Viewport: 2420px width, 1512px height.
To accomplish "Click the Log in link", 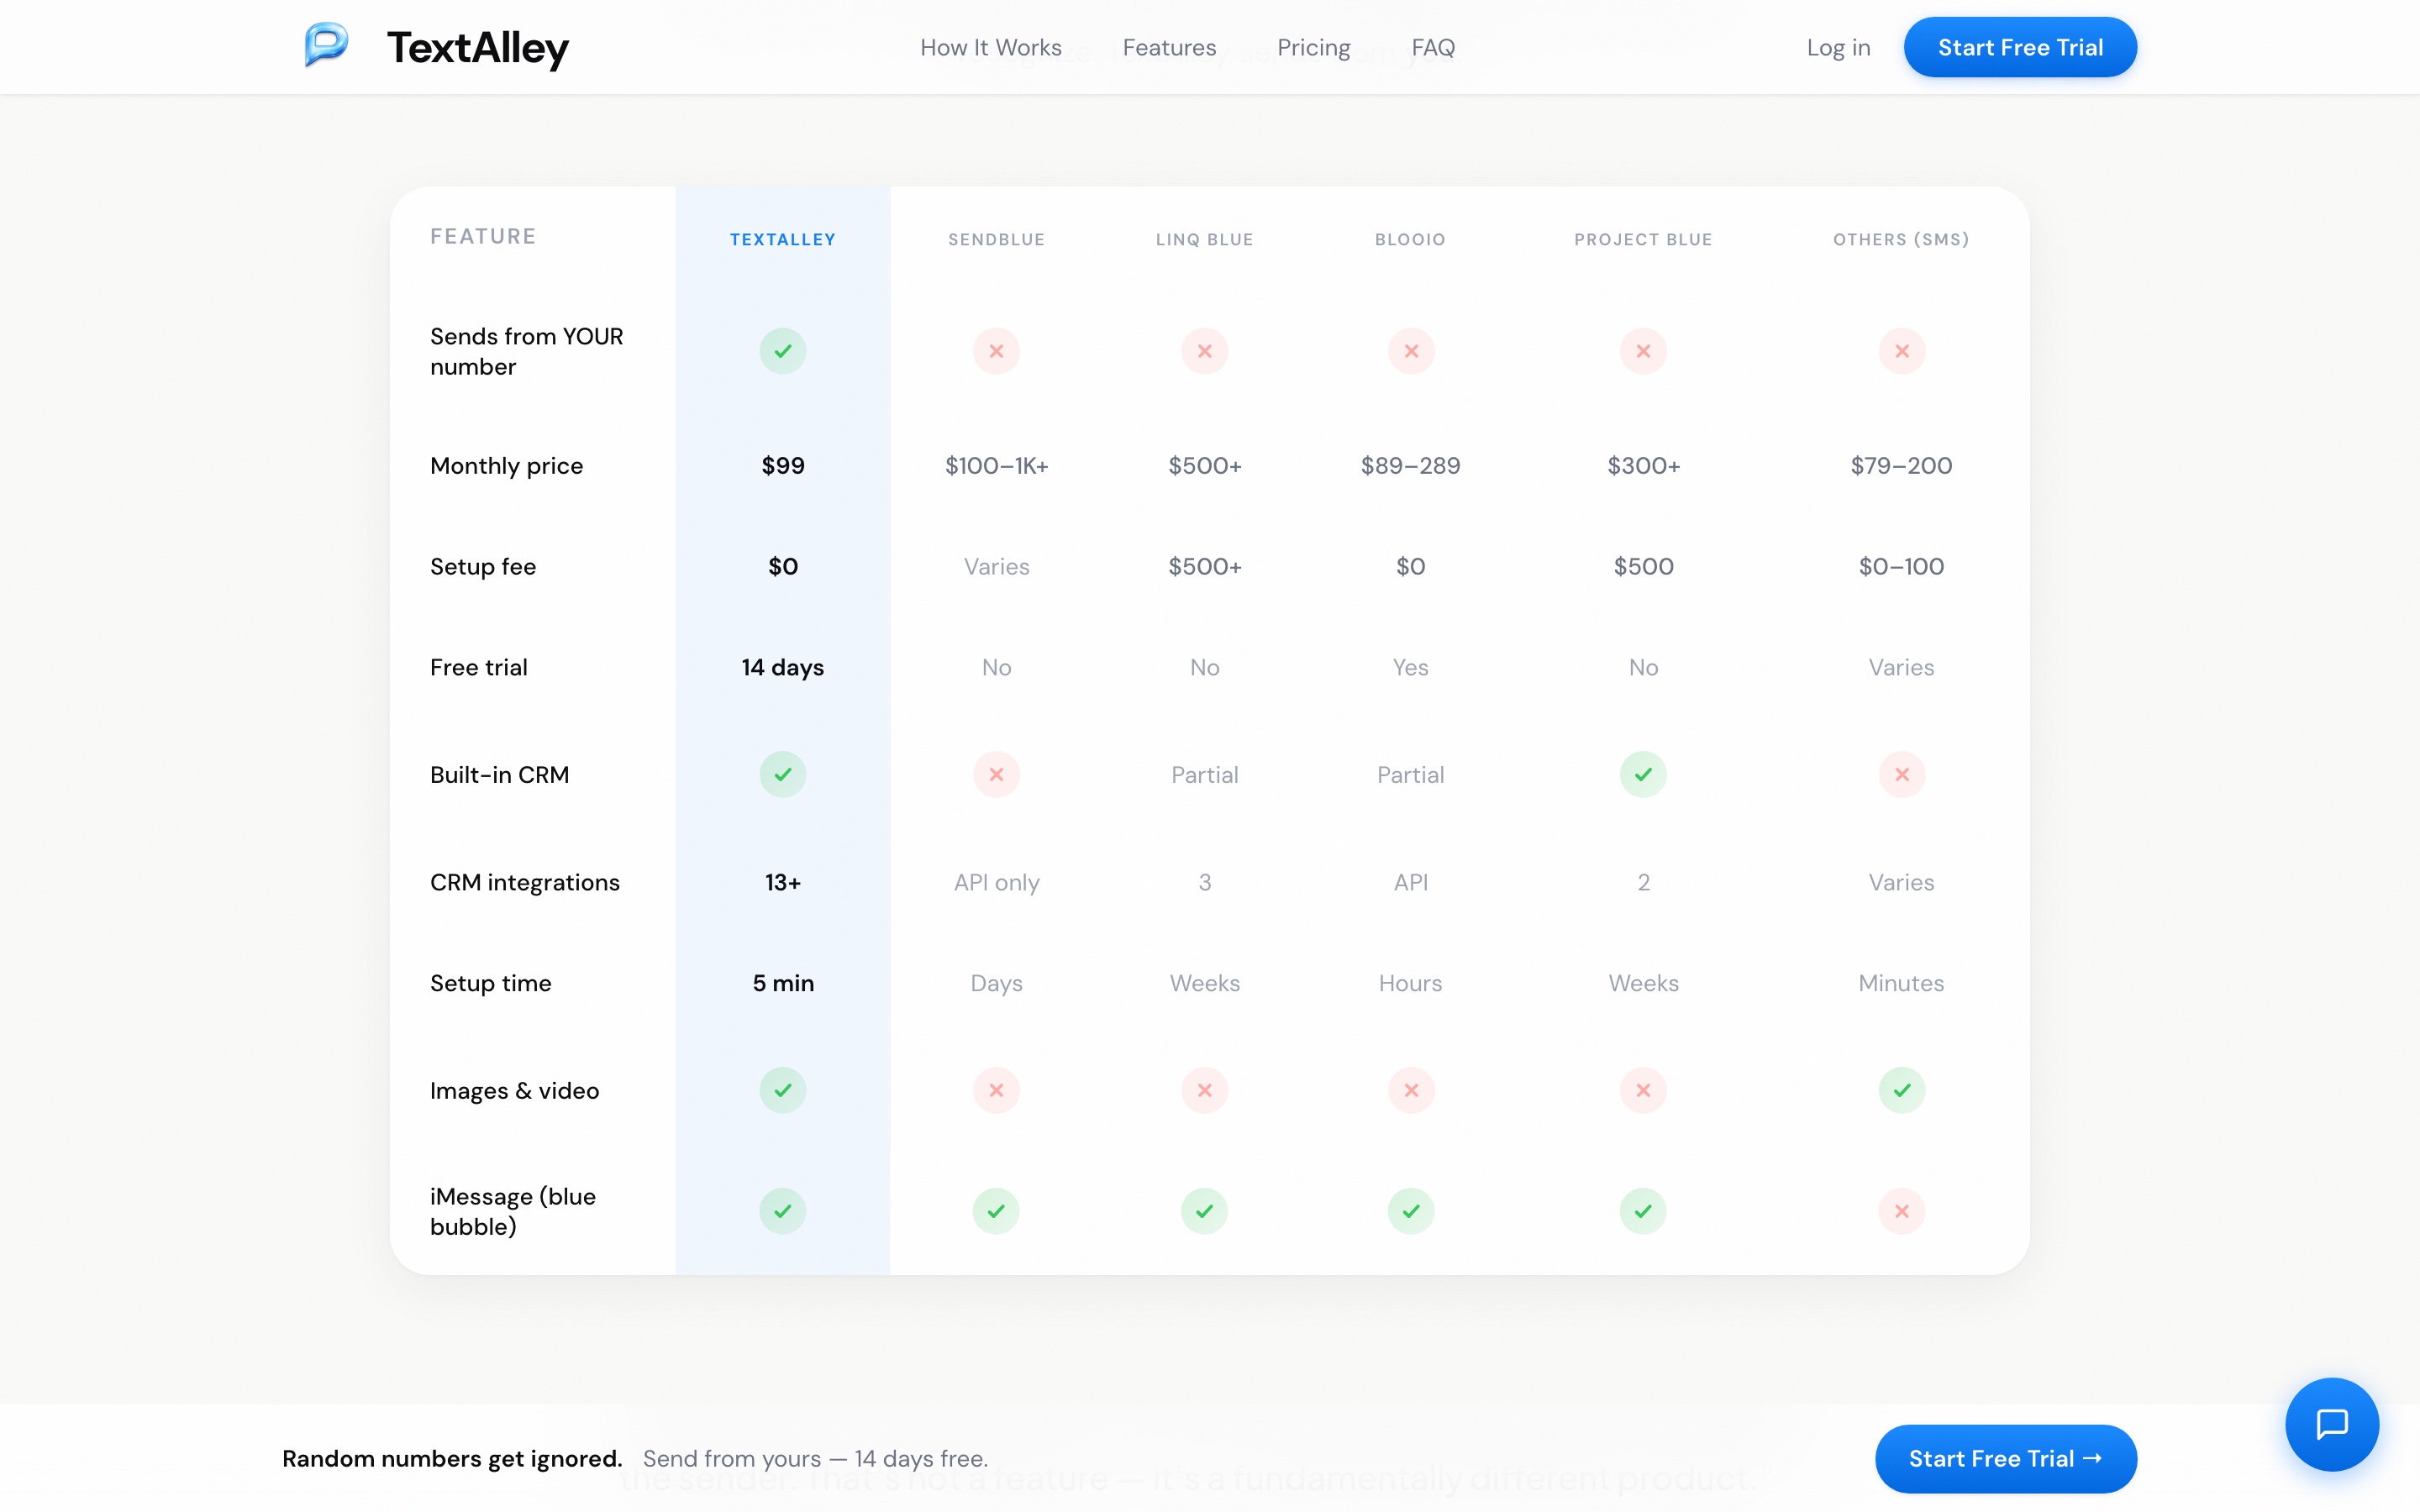I will (1837, 47).
